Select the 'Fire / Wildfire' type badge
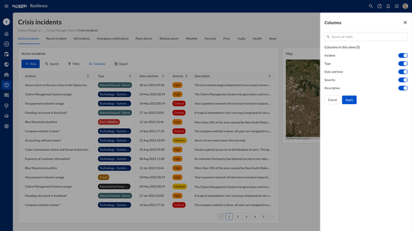Screen dimensions: 412x231 [x=109, y=122]
